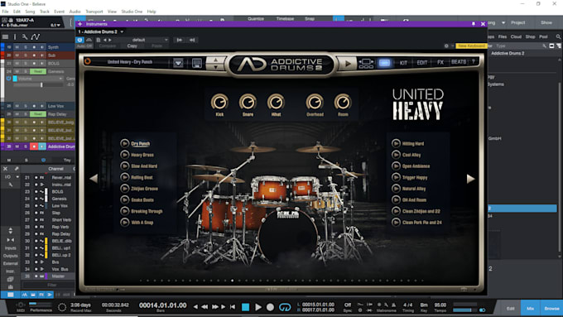The width and height of the screenshot is (563, 317).
Task: Play preview for Heavy Brass preset
Action: (124, 155)
